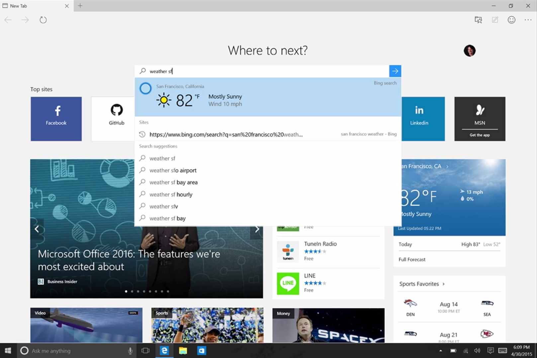Viewport: 537px width, 358px height.
Task: Click the user profile avatar
Action: pyautogui.click(x=470, y=51)
